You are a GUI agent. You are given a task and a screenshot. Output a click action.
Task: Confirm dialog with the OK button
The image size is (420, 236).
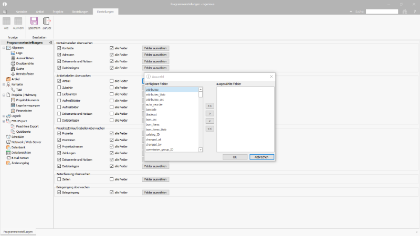(x=235, y=157)
